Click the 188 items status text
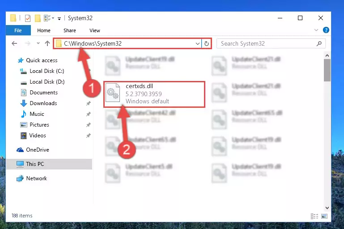 (22, 216)
